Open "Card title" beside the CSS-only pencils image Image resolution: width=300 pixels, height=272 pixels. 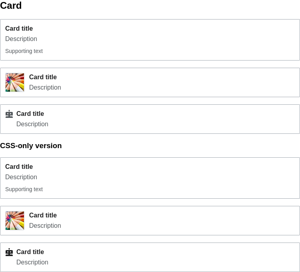click(43, 215)
